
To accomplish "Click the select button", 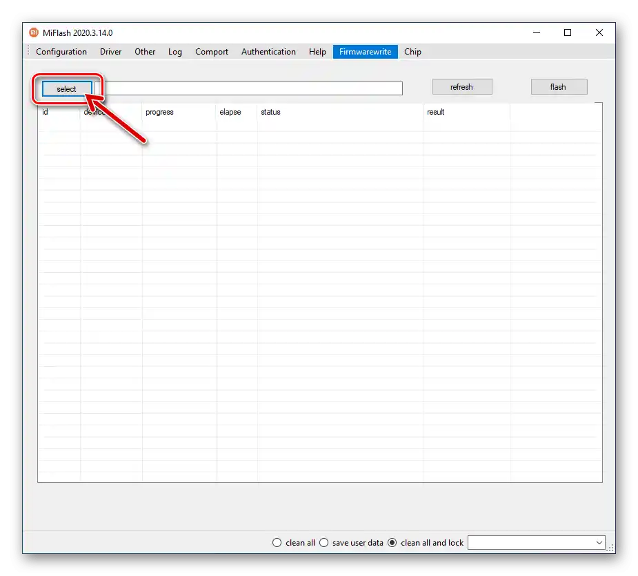I will coord(67,89).
